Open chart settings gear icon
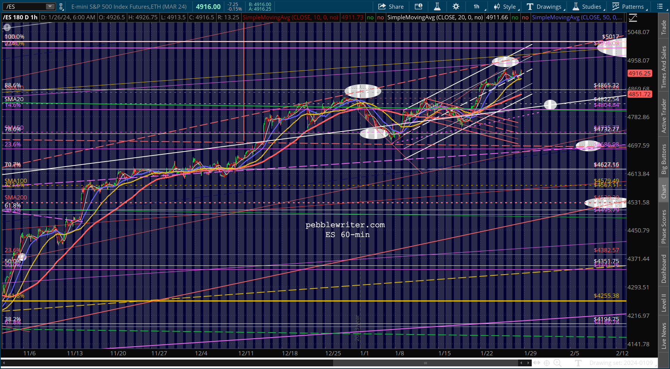The image size is (670, 369). pyautogui.click(x=456, y=6)
